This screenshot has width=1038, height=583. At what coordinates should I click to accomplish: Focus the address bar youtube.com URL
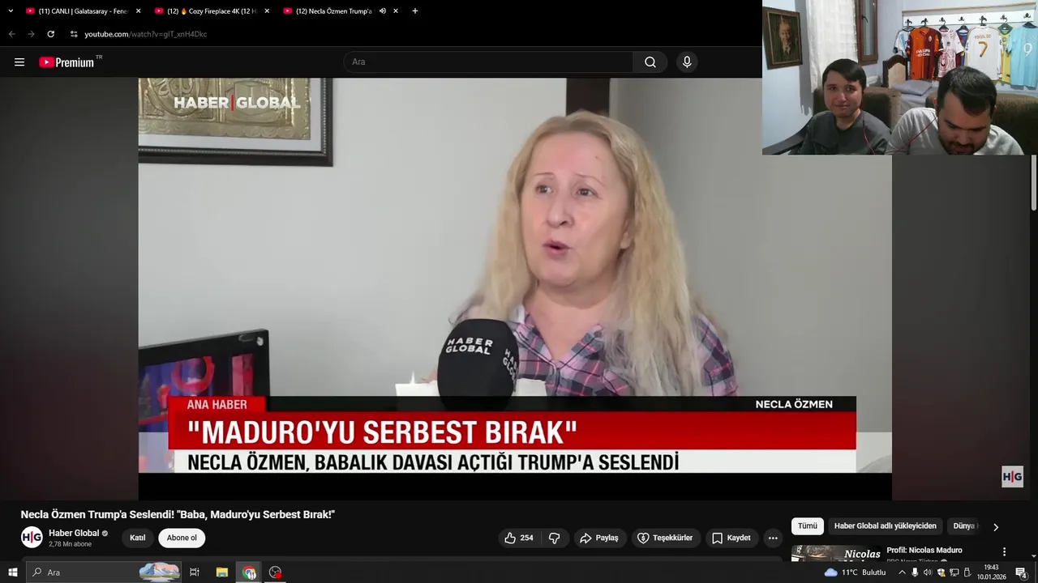pyautogui.click(x=146, y=34)
